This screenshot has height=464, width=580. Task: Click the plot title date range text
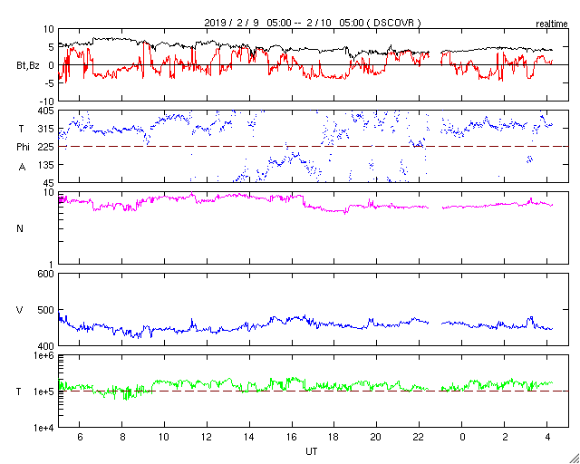click(x=313, y=23)
